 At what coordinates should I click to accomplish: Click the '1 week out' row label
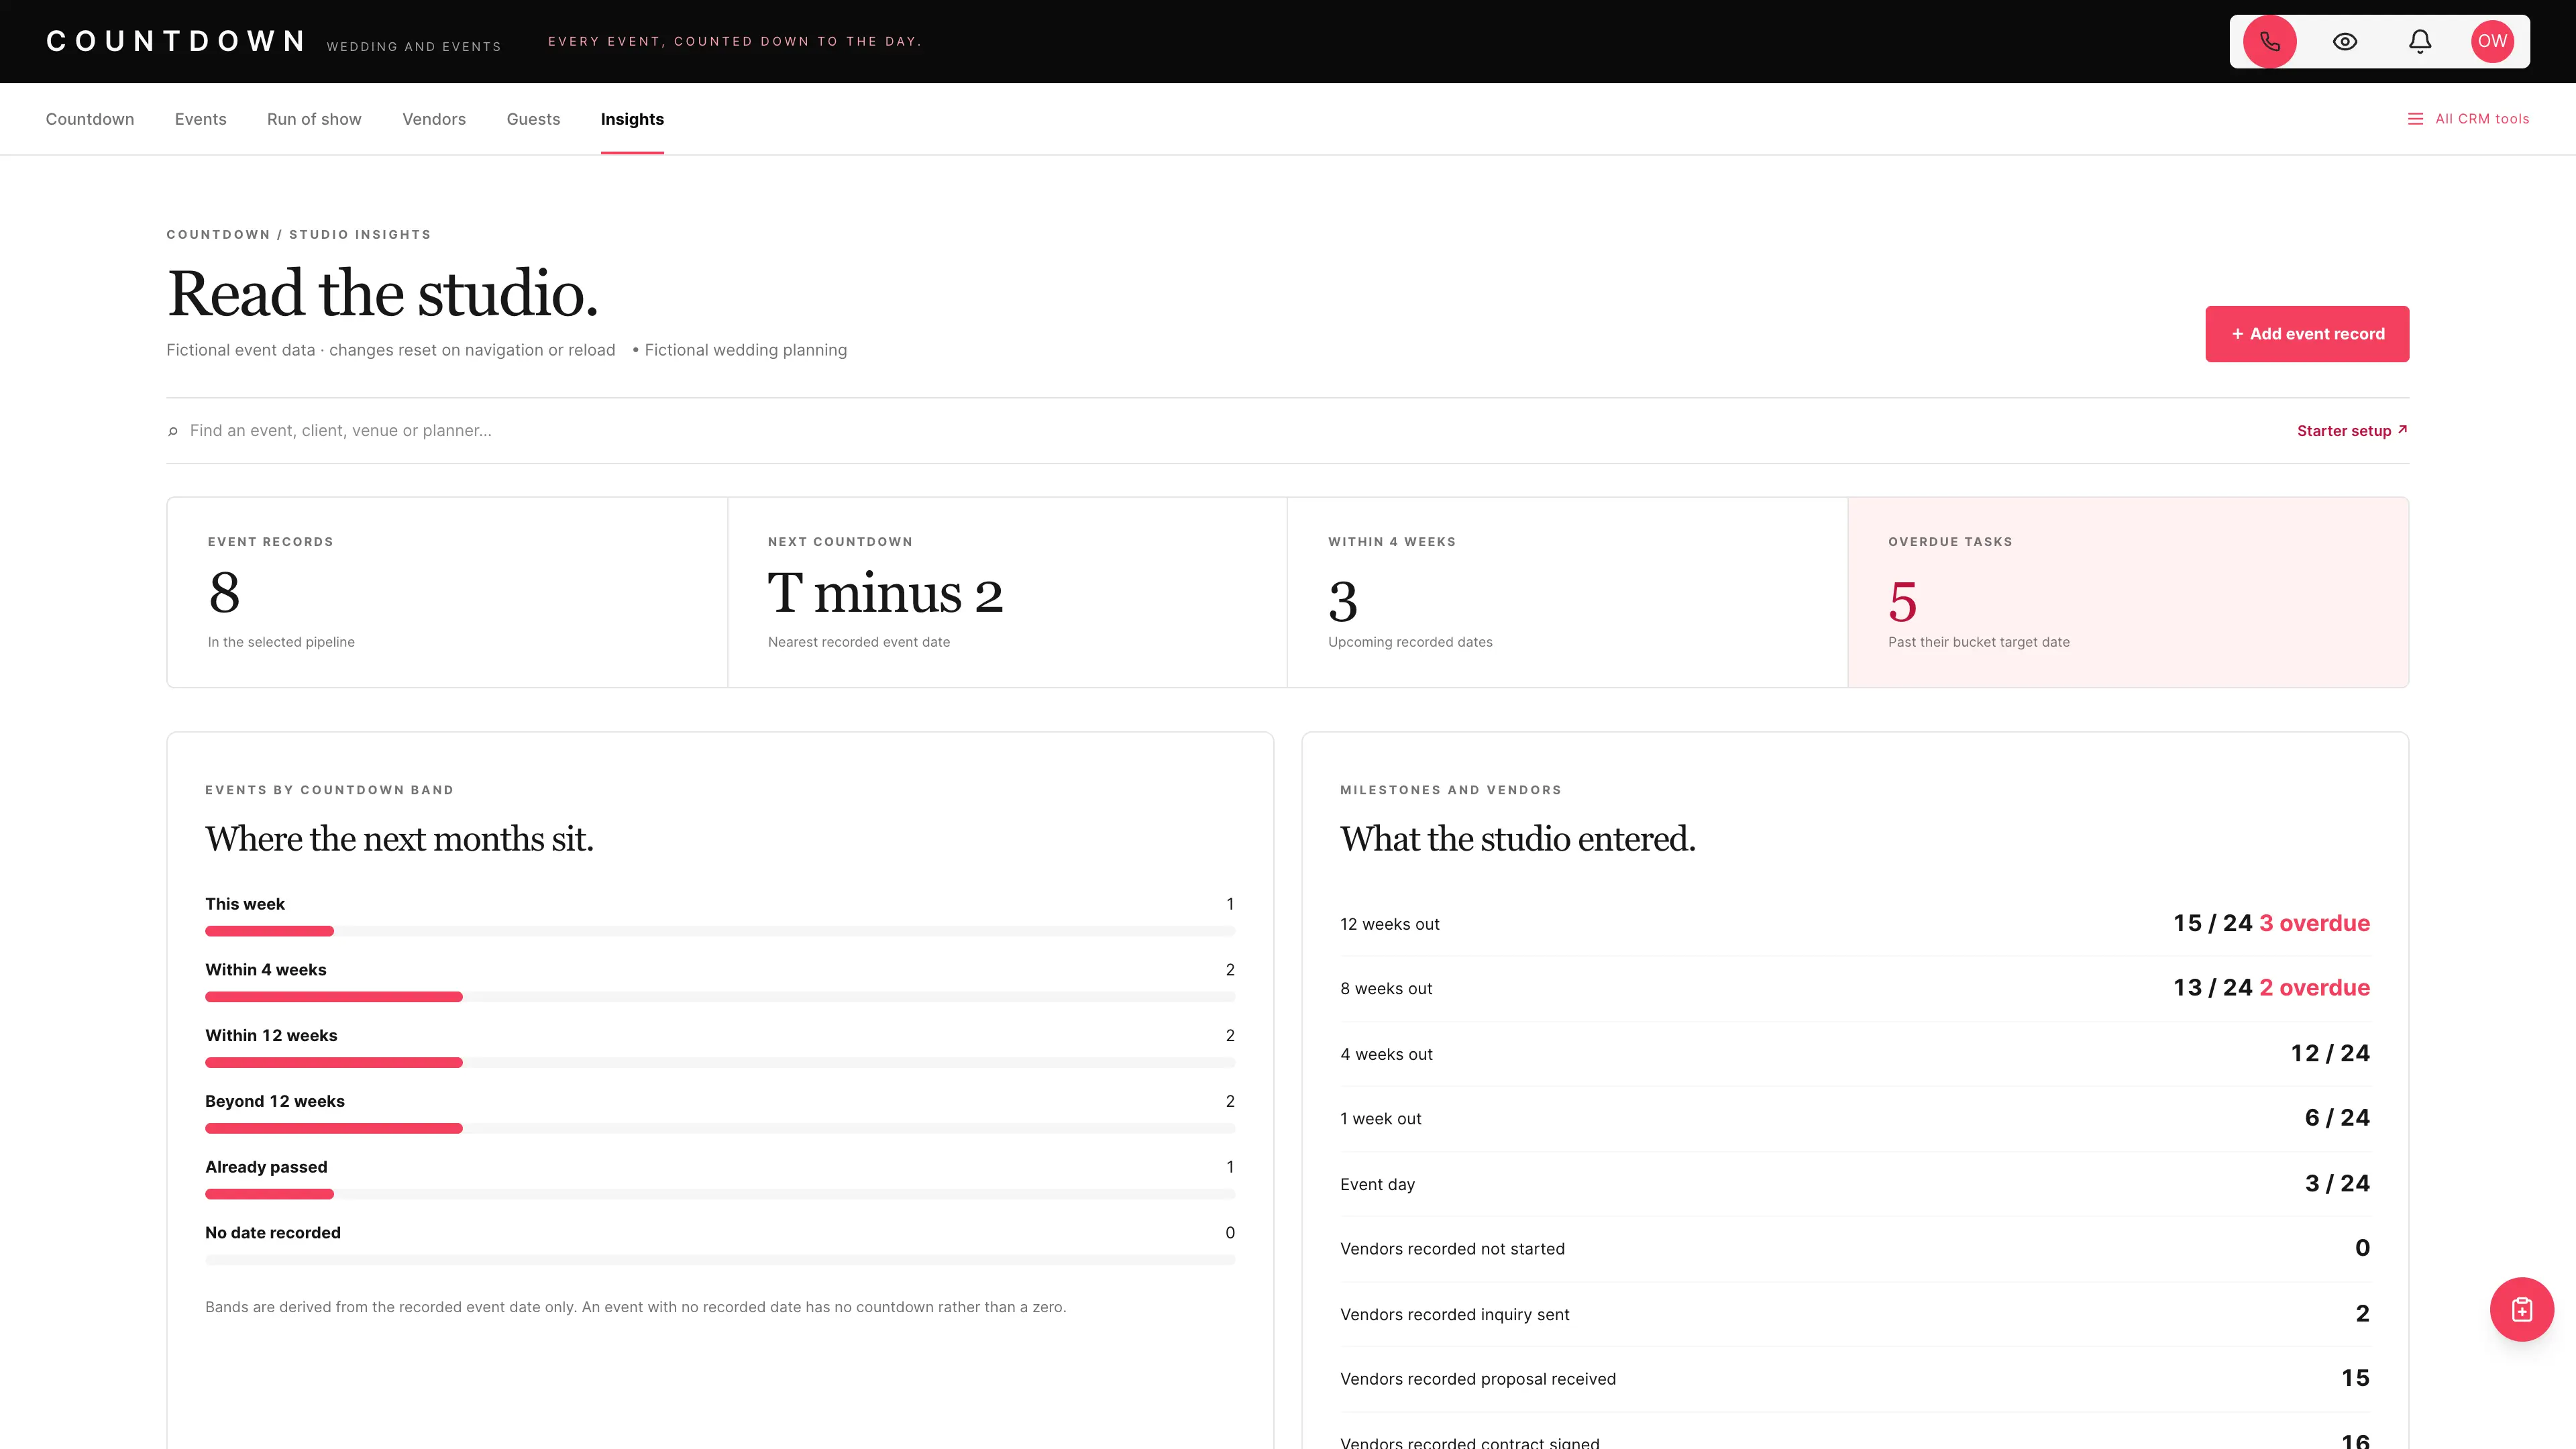(x=1380, y=1119)
